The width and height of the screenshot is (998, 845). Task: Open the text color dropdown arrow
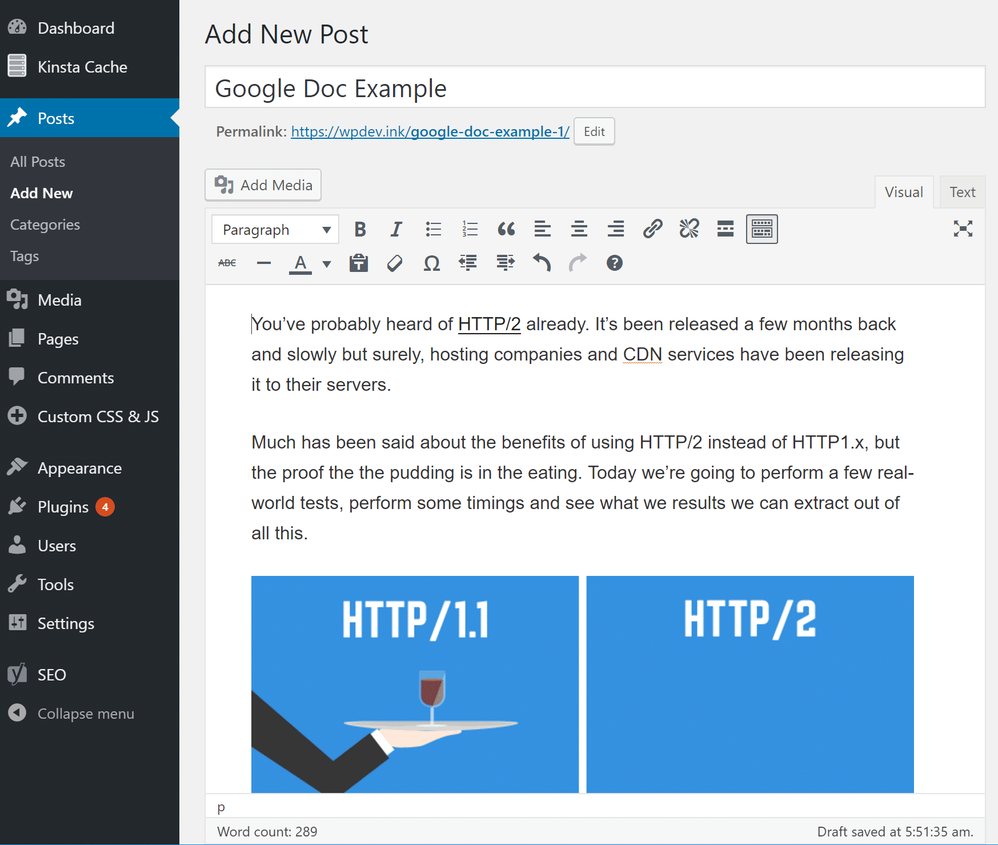[326, 264]
